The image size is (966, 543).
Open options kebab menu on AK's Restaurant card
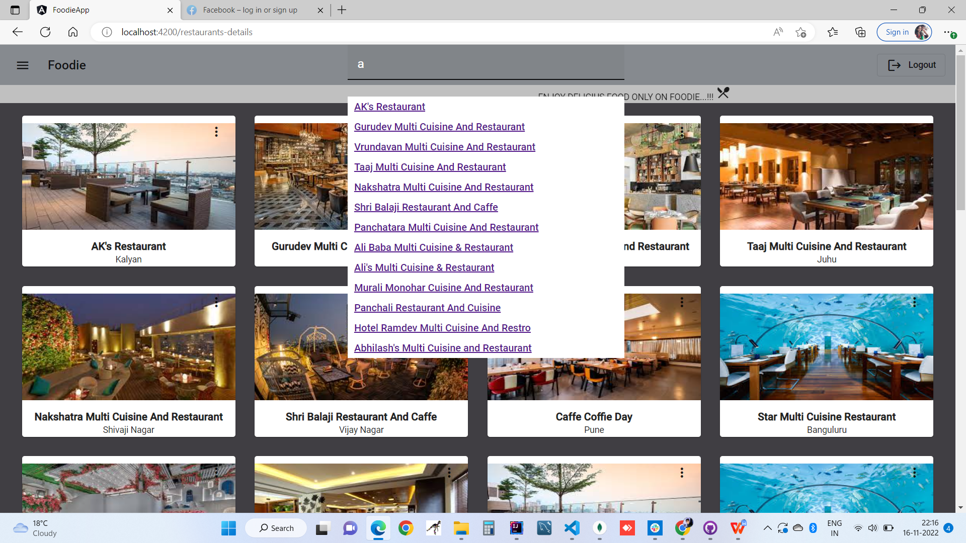point(216,132)
